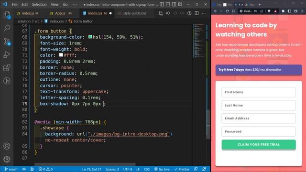Image resolution: width=306 pixels, height=172 pixels.
Task: Toggle the browser sidebar panel icon
Action: click(x=289, y=11)
